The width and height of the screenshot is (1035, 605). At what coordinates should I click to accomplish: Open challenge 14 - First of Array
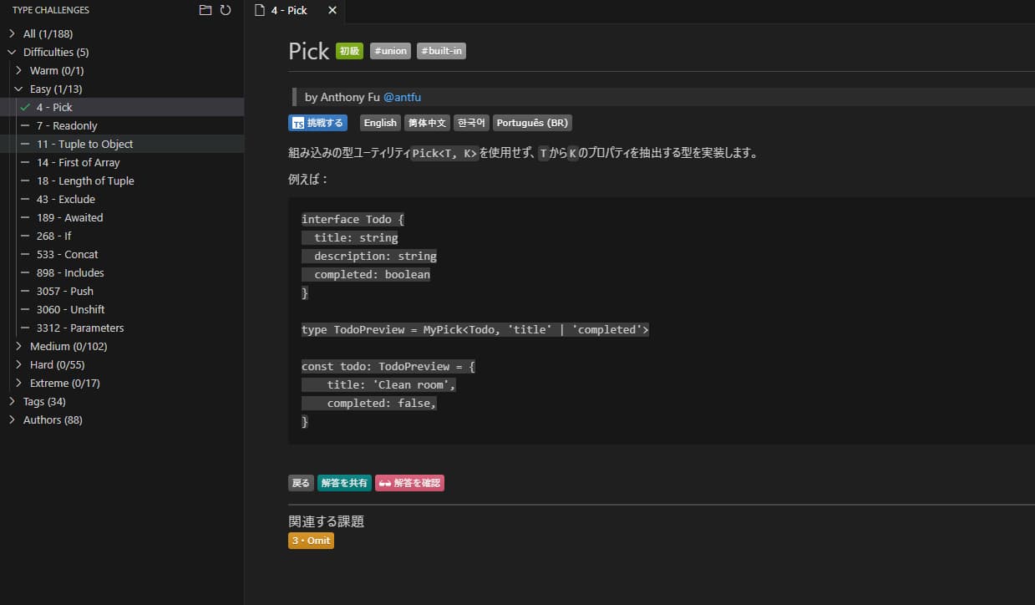tap(122, 162)
